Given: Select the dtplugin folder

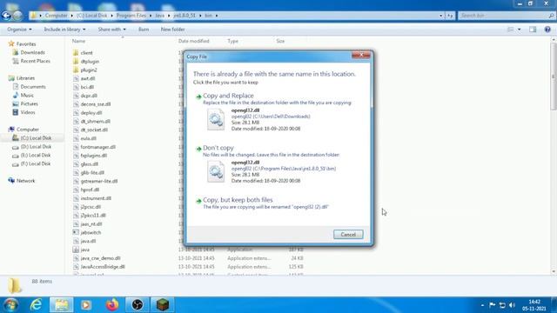Looking at the screenshot, I should tap(90, 62).
